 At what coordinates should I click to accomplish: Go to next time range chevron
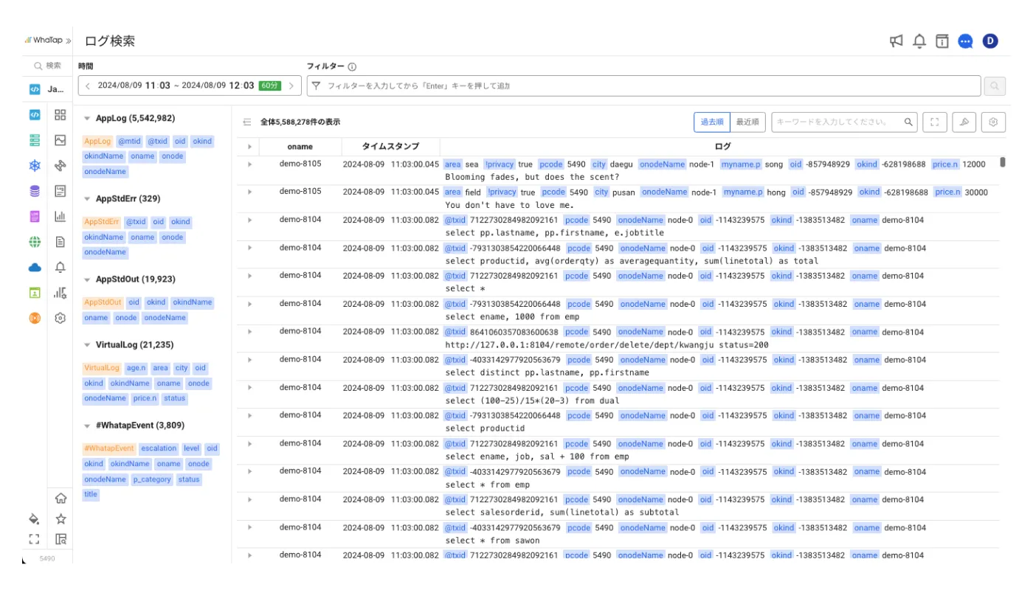coord(291,86)
